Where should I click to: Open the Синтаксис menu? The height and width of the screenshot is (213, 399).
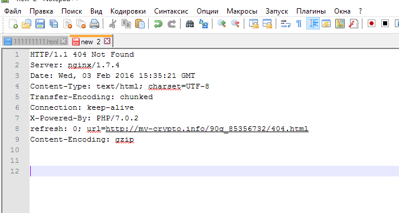171,11
